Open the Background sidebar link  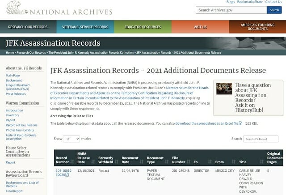click(14, 81)
